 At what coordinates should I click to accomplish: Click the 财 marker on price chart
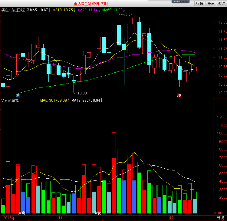[x=18, y=95]
